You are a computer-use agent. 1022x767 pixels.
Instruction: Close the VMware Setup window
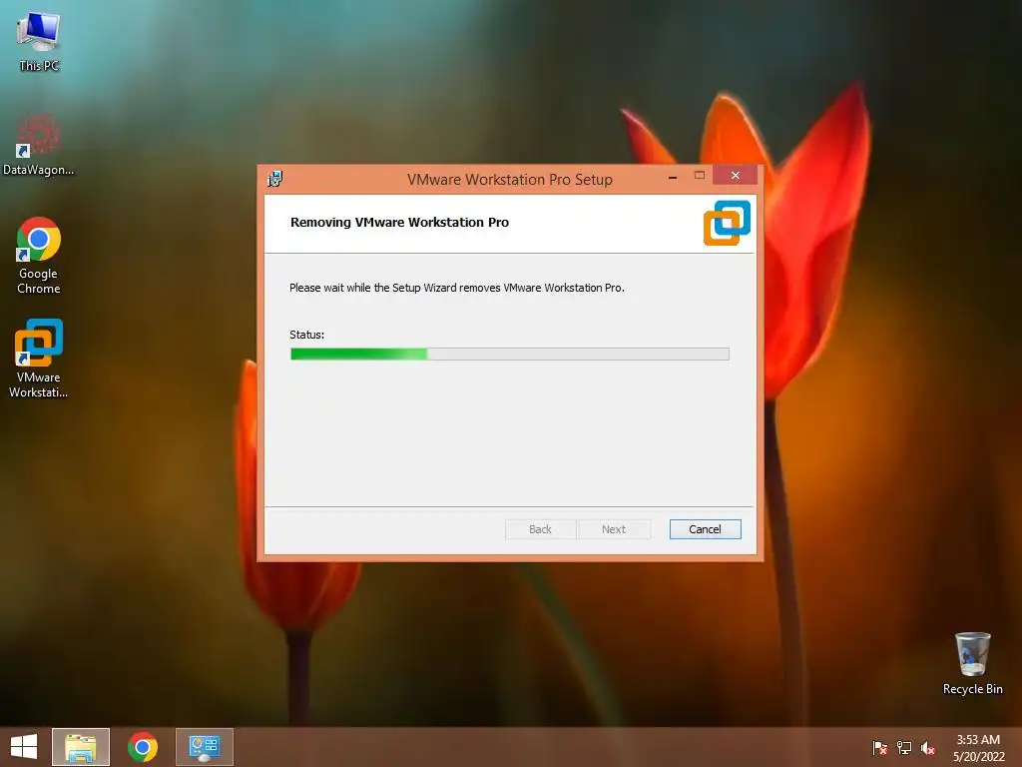coord(736,176)
